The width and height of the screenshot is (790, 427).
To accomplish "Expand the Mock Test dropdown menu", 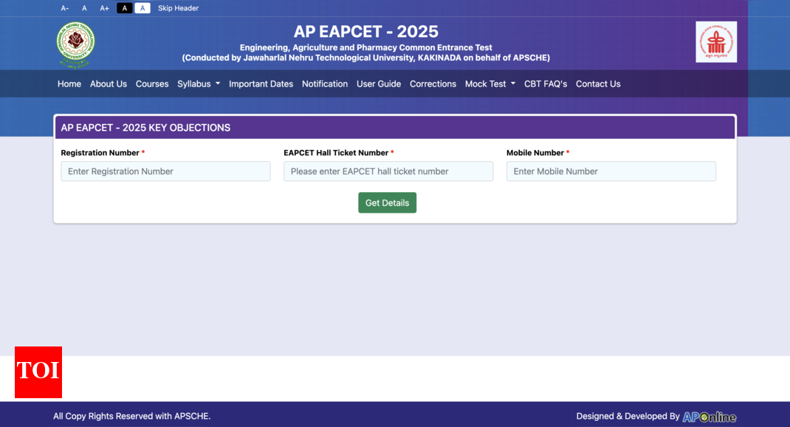I will [490, 84].
